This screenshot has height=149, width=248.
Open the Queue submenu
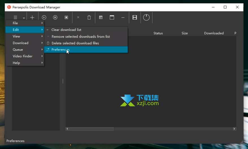point(25,50)
